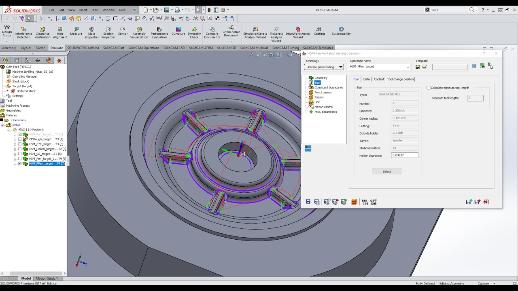Launch SimulationXpress Analysis Wizard
Image resolution: width=518 pixels, height=291 pixels.
point(255,33)
